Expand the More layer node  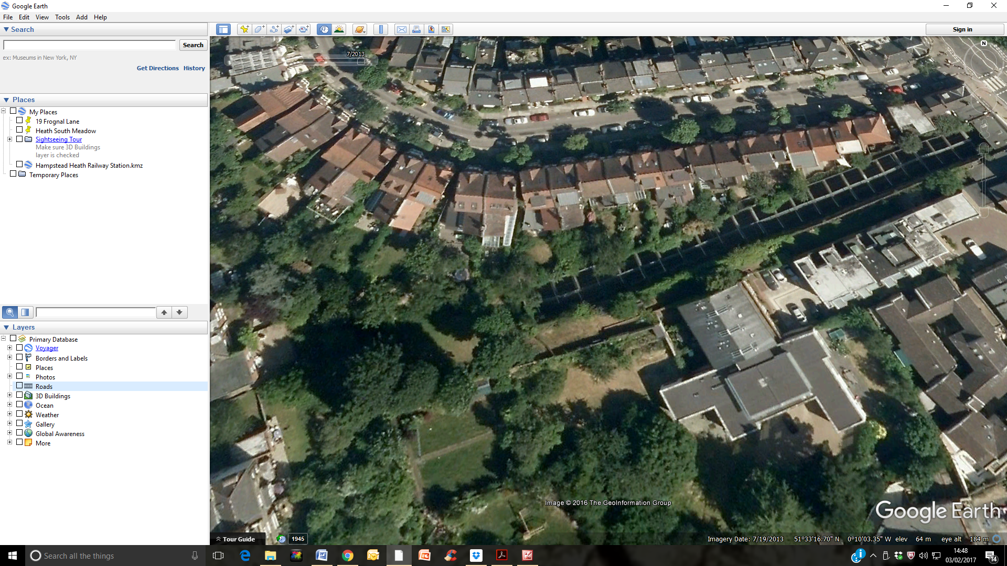(x=9, y=442)
